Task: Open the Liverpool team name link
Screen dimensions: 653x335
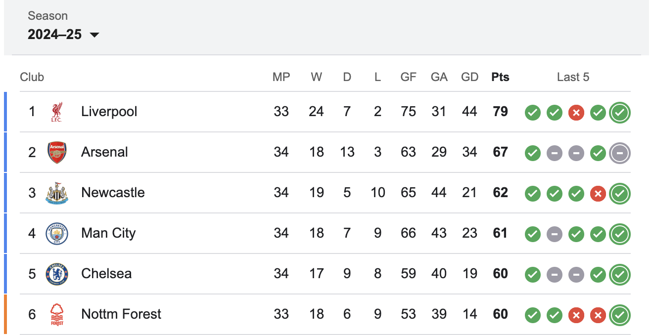Action: click(109, 112)
